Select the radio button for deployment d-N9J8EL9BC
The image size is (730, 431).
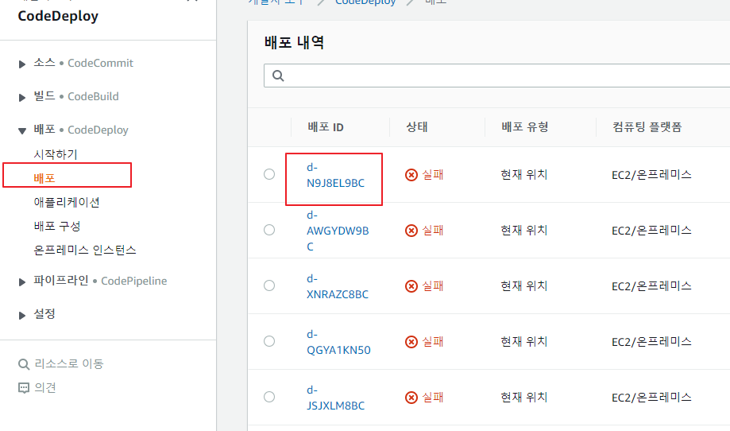tap(269, 174)
